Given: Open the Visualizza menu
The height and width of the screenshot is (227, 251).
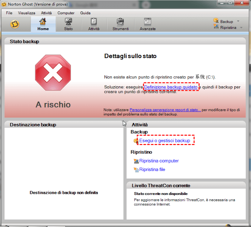Looking at the screenshot, I should 27,13.
